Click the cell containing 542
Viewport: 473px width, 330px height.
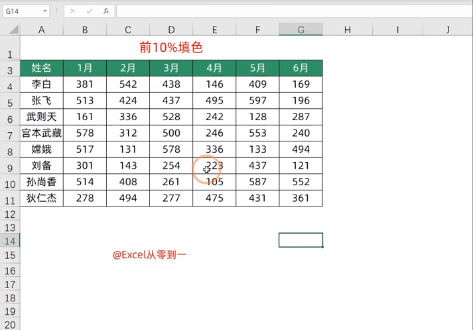tap(128, 84)
